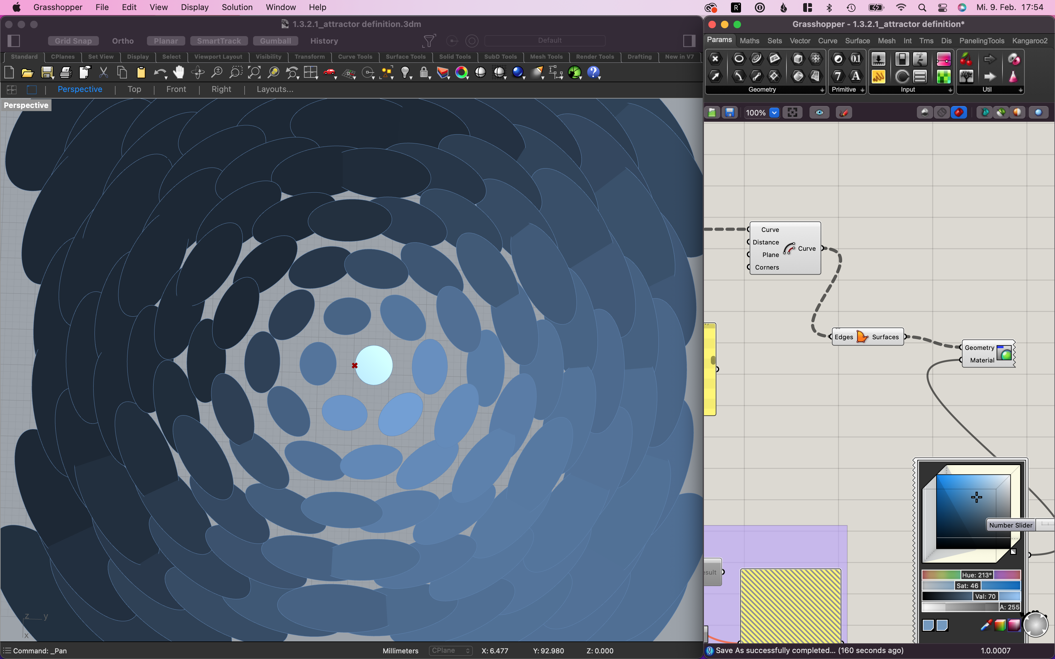Open the 100% zoom level dropdown
The image size is (1055, 659).
pos(774,113)
